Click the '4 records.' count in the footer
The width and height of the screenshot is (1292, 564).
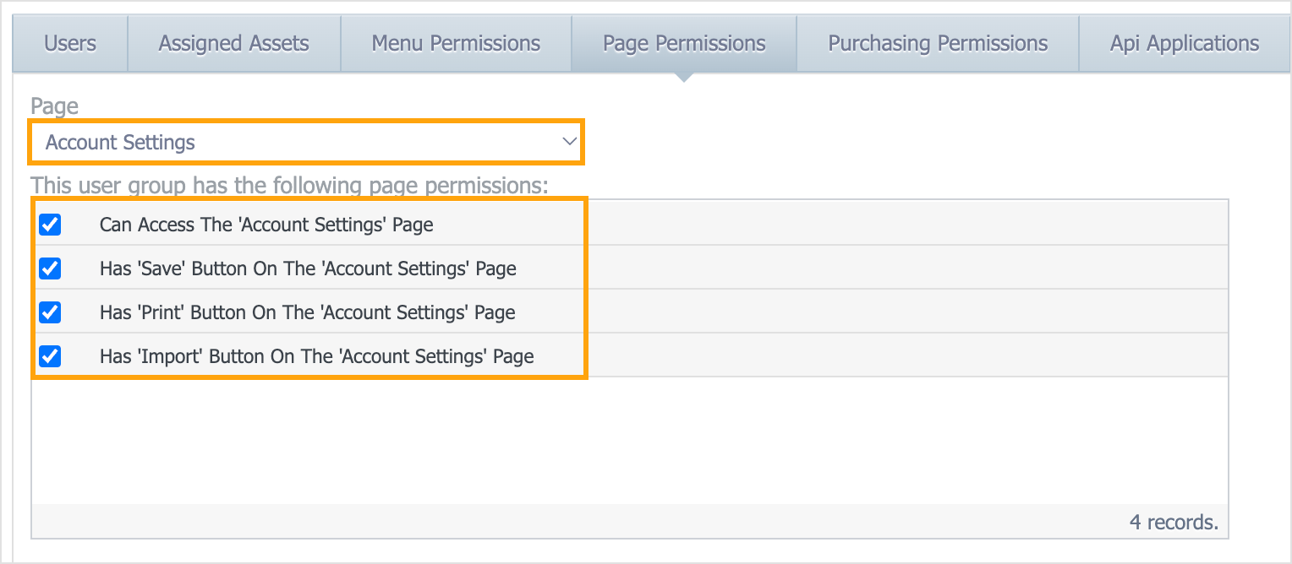click(x=1174, y=522)
